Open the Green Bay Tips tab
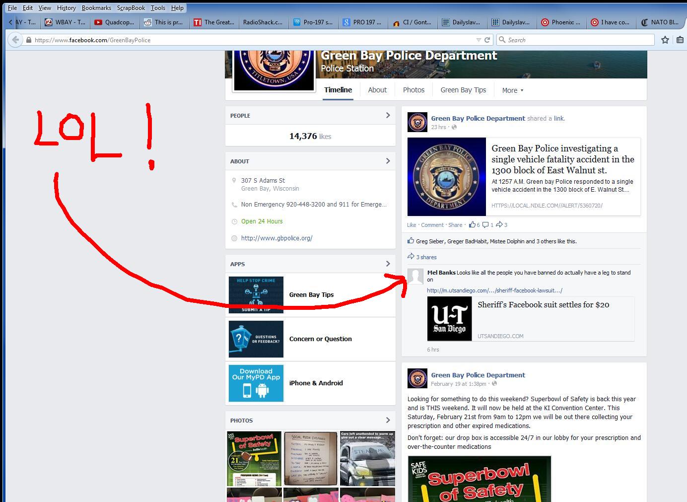Viewport: 687px width, 502px height. (x=463, y=90)
